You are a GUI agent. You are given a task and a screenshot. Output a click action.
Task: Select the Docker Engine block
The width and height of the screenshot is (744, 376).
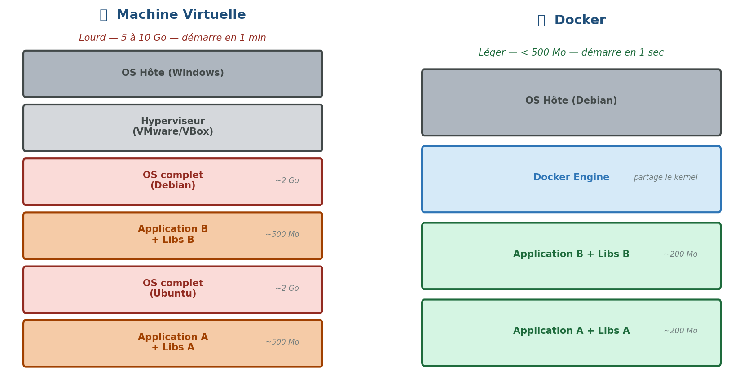tap(571, 178)
